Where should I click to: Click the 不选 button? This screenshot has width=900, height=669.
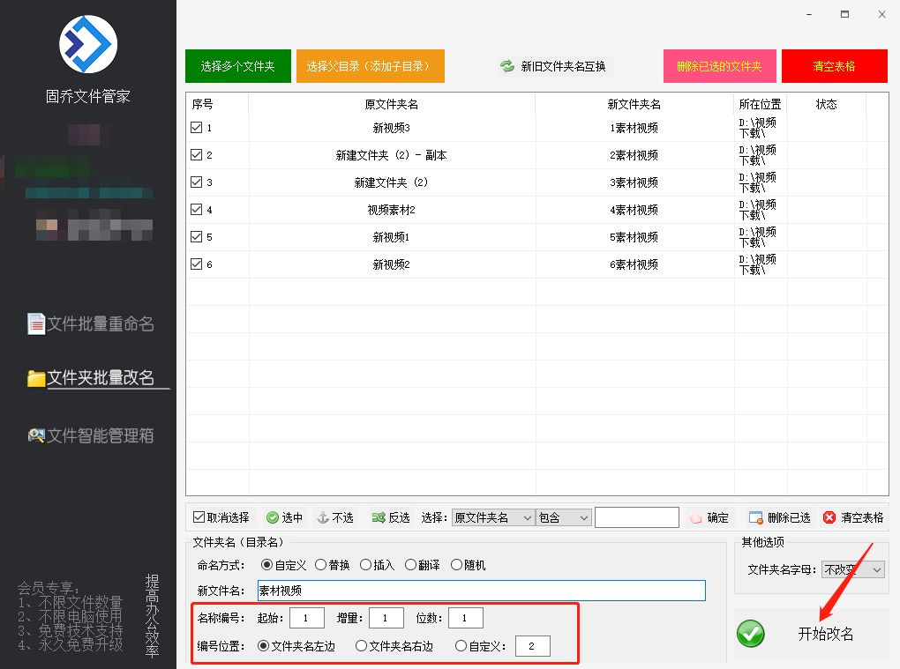click(335, 517)
